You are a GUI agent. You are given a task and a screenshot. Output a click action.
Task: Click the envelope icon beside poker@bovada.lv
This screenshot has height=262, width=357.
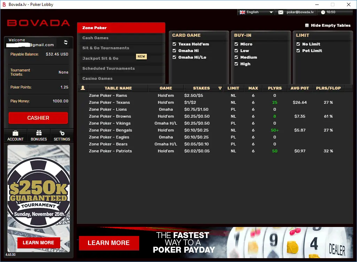point(281,12)
